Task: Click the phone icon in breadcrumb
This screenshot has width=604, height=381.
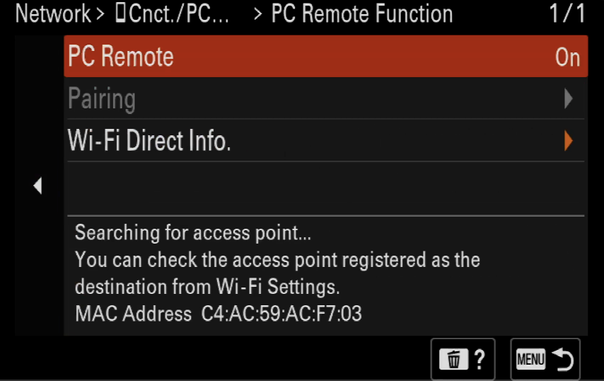Action: point(120,13)
